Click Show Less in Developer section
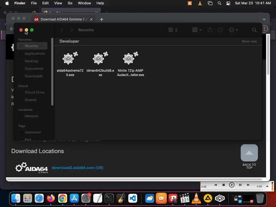 pyautogui.click(x=249, y=41)
